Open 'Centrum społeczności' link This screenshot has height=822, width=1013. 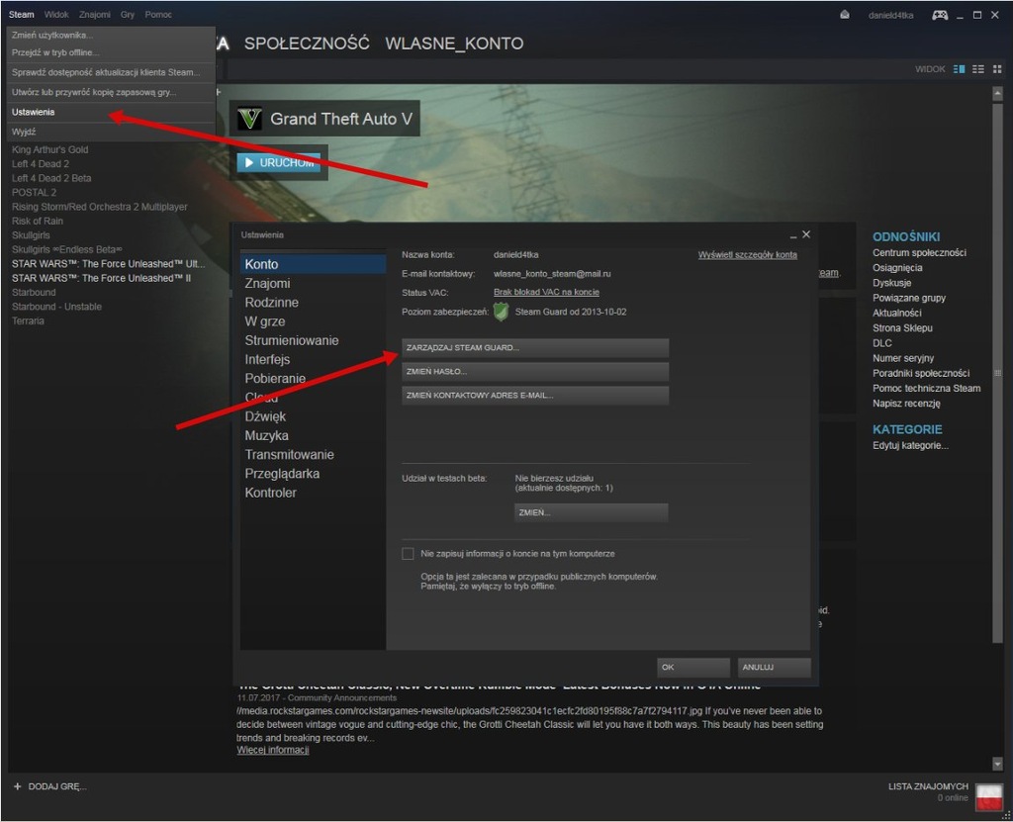pyautogui.click(x=919, y=252)
